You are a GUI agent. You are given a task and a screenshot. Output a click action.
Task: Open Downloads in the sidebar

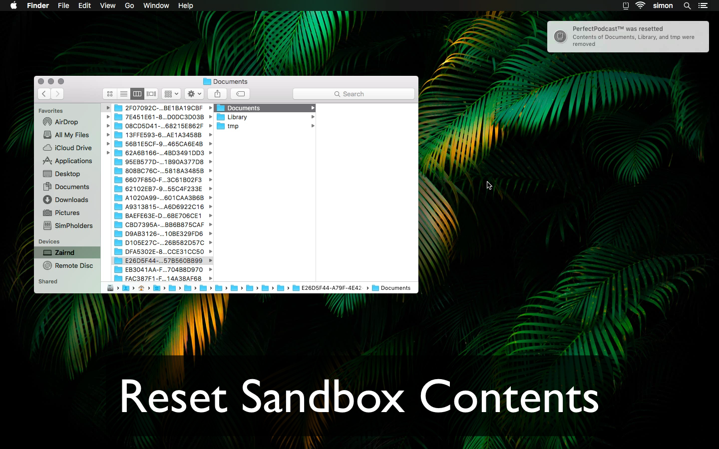coord(66,200)
